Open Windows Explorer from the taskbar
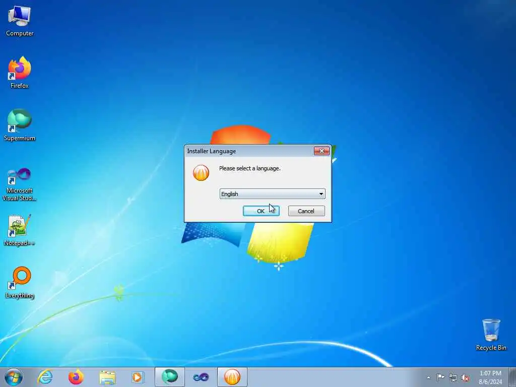 [x=107, y=377]
